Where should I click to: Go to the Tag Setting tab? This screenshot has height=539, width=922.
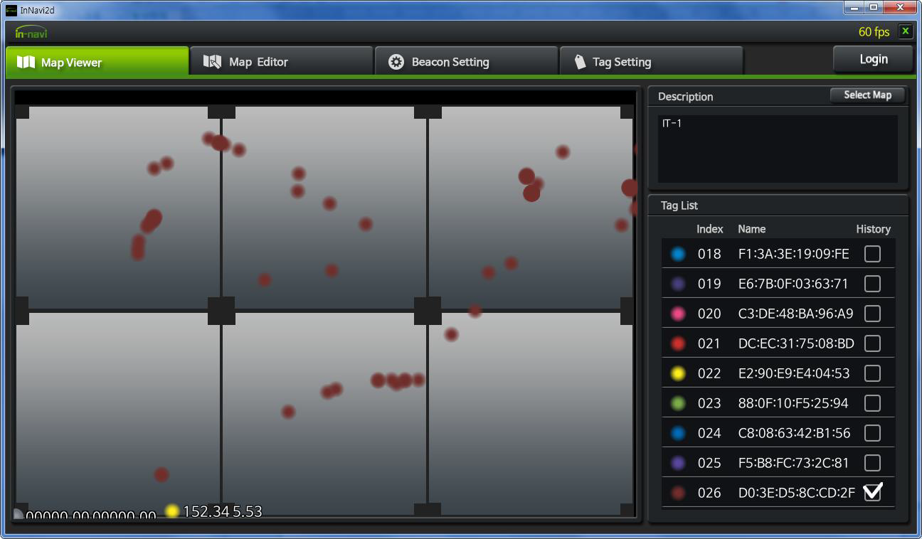point(652,62)
